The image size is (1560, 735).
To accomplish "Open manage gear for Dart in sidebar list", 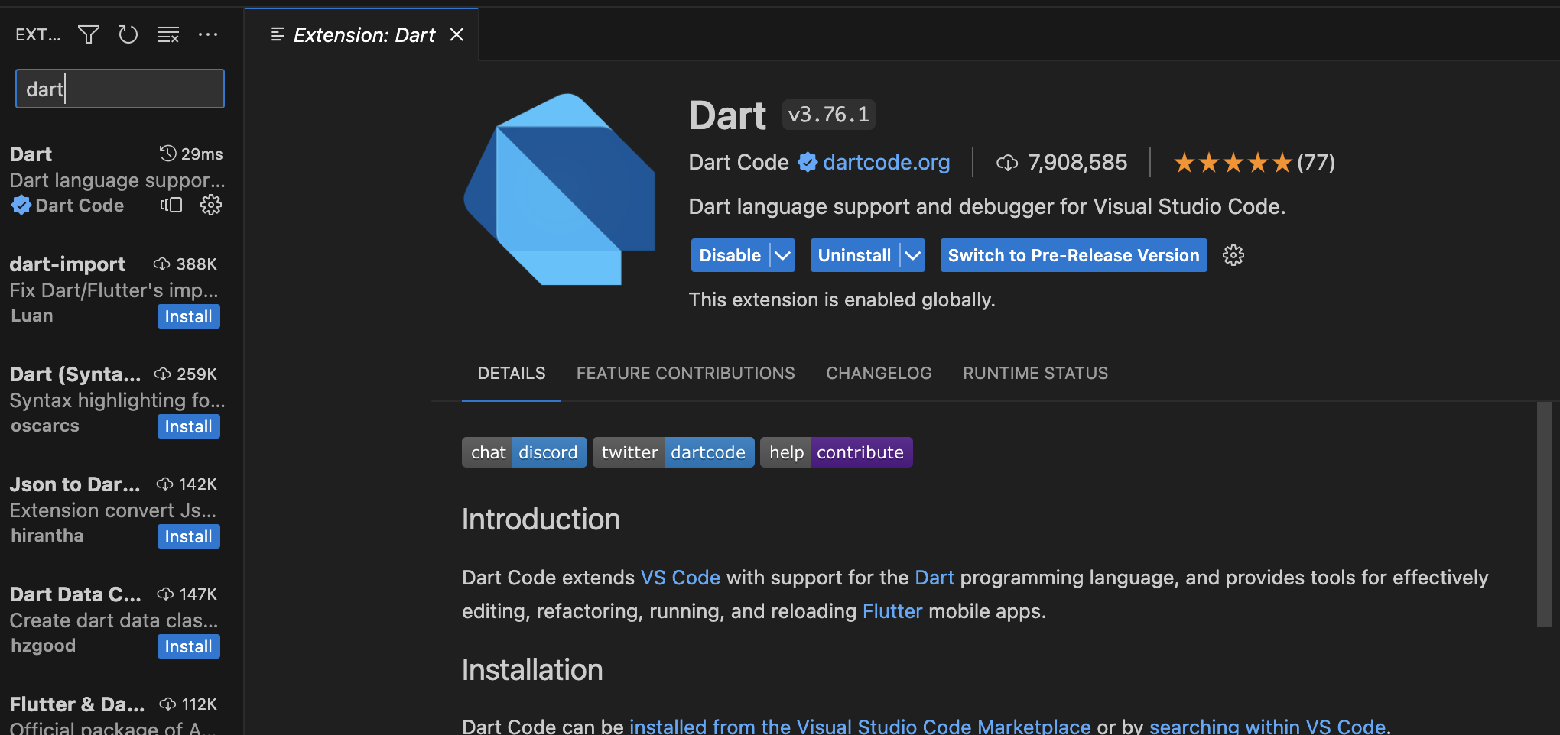I will pos(210,205).
